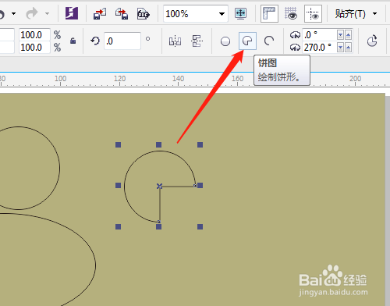Select the Pie (饼图) shape button
The image size is (390, 306).
(x=247, y=41)
